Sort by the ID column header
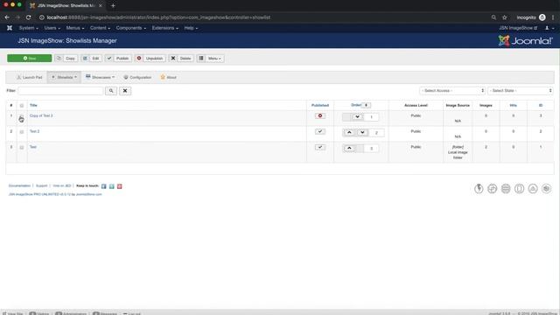 pos(541,105)
